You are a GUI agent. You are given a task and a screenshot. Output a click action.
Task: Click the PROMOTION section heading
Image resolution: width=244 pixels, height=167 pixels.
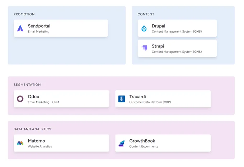coord(24,14)
